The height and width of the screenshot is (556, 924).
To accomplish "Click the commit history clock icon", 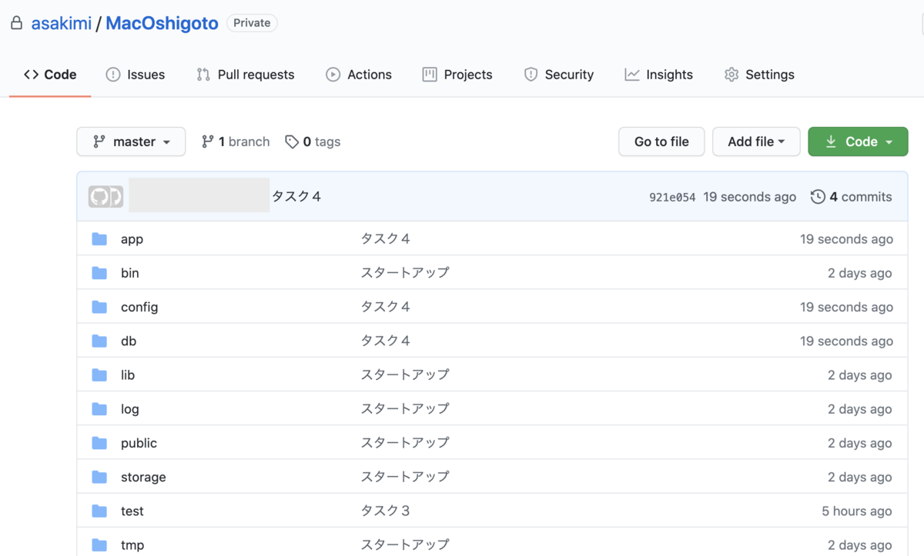I will click(x=818, y=197).
